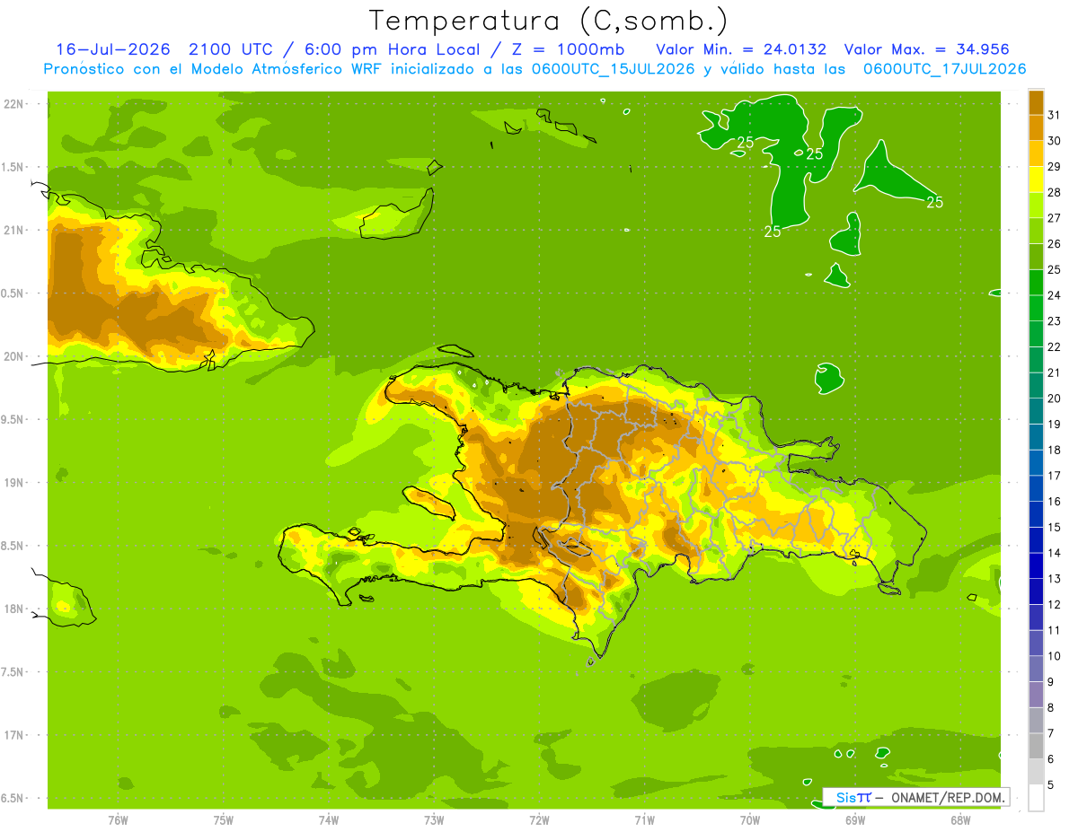This screenshot has height=832, width=1078.
Task: Click the colorbar scale label "19"
Action: click(x=1054, y=425)
